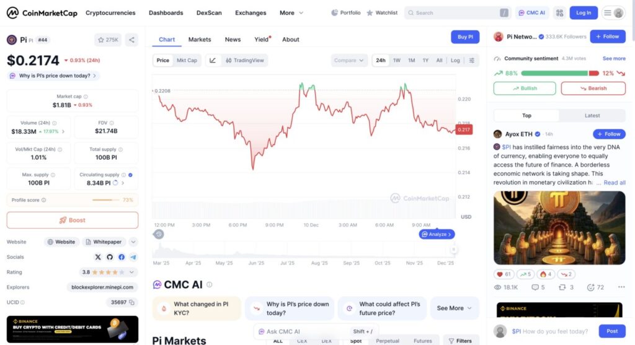Click the share icon beside Pi name
635x345 pixels.
coord(131,40)
